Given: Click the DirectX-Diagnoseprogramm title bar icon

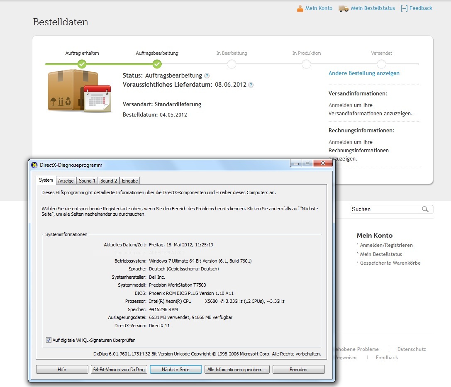Looking at the screenshot, I should tap(34, 165).
